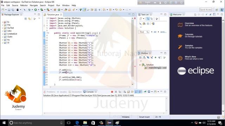The width and height of the screenshot is (225, 126).
Task: Toggle Scroll Lock in Console toolbar
Action: click(x=128, y=92)
